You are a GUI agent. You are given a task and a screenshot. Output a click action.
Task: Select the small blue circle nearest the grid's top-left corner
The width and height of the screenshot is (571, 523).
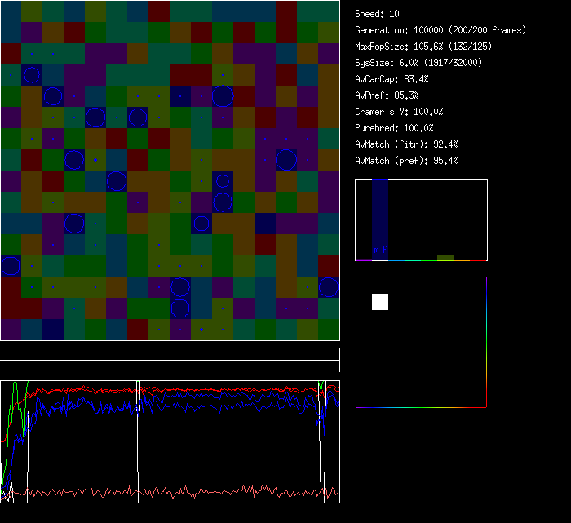31,75
